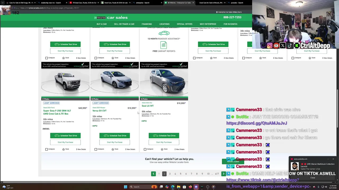Tick Compare box above the Start My Purchase under Wilkes Barre fourth card

click(194, 58)
